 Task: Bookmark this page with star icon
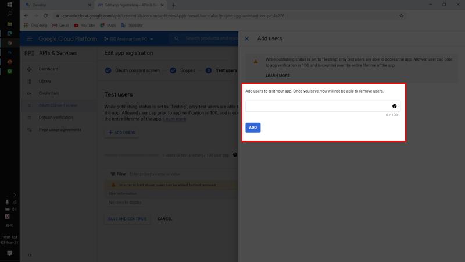tap(401, 16)
